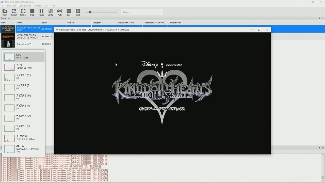The width and height of the screenshot is (325, 183).
Task: Switch game view to Grid
Action: click(x=78, y=12)
